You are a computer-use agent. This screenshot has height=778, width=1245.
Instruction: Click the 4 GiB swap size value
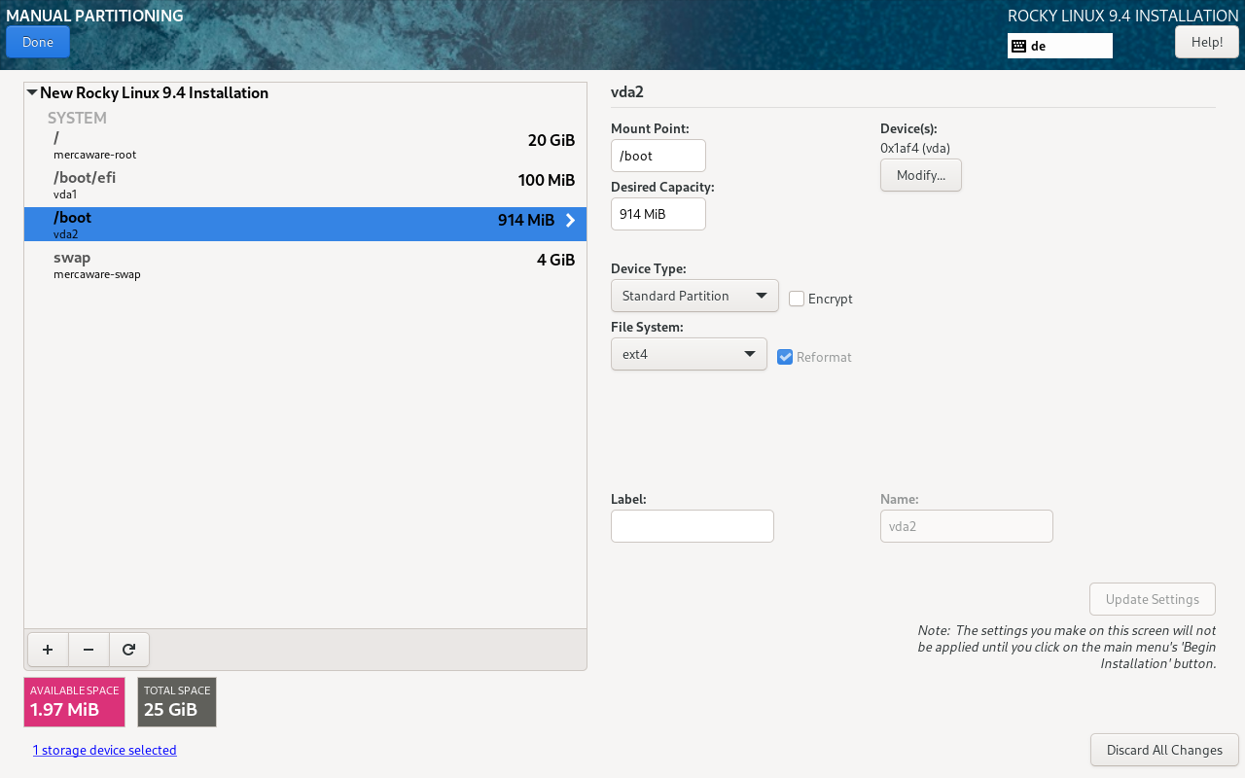[556, 260]
